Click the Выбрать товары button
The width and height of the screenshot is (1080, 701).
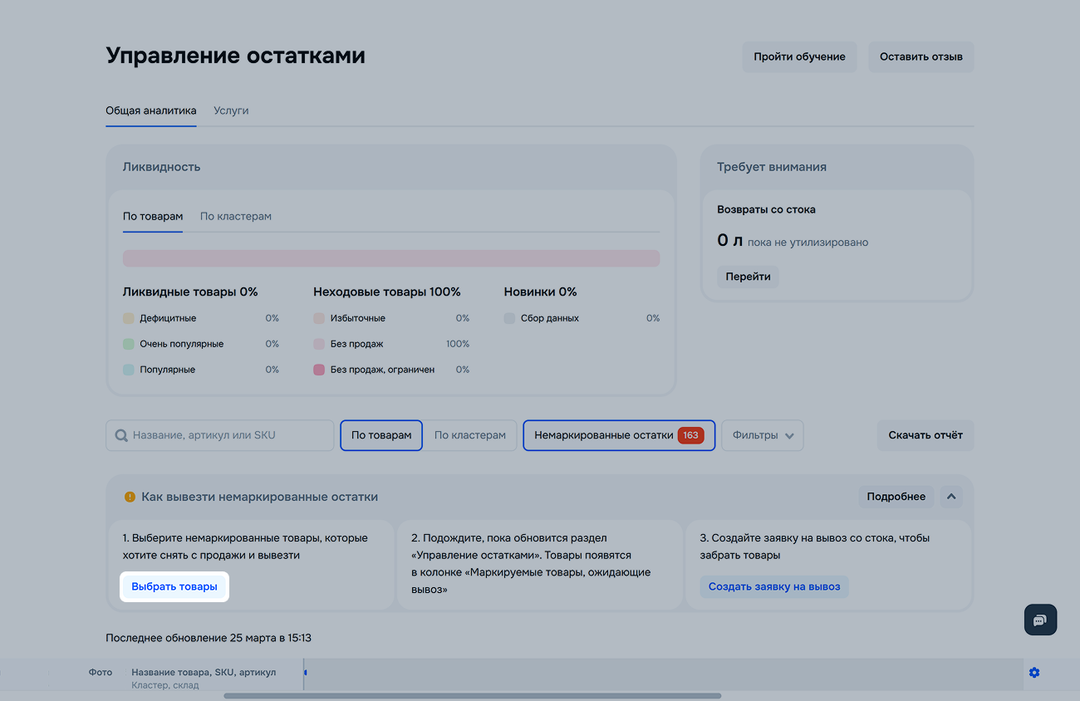click(x=174, y=586)
